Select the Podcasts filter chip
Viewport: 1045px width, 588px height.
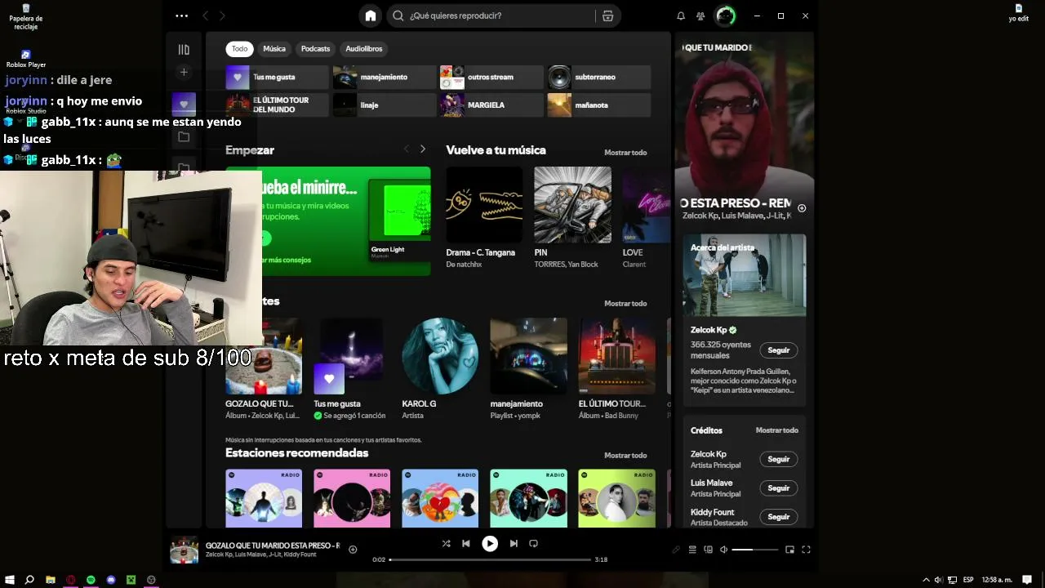[x=315, y=49]
